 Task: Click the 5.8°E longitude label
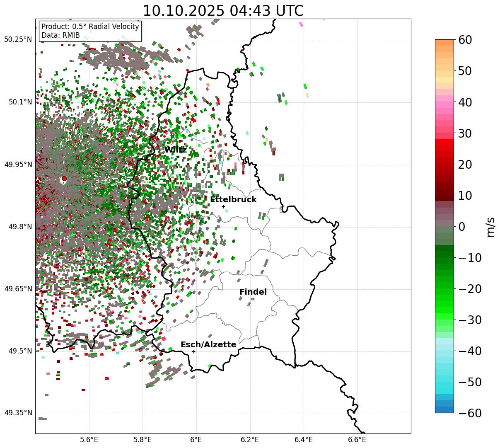[143, 440]
